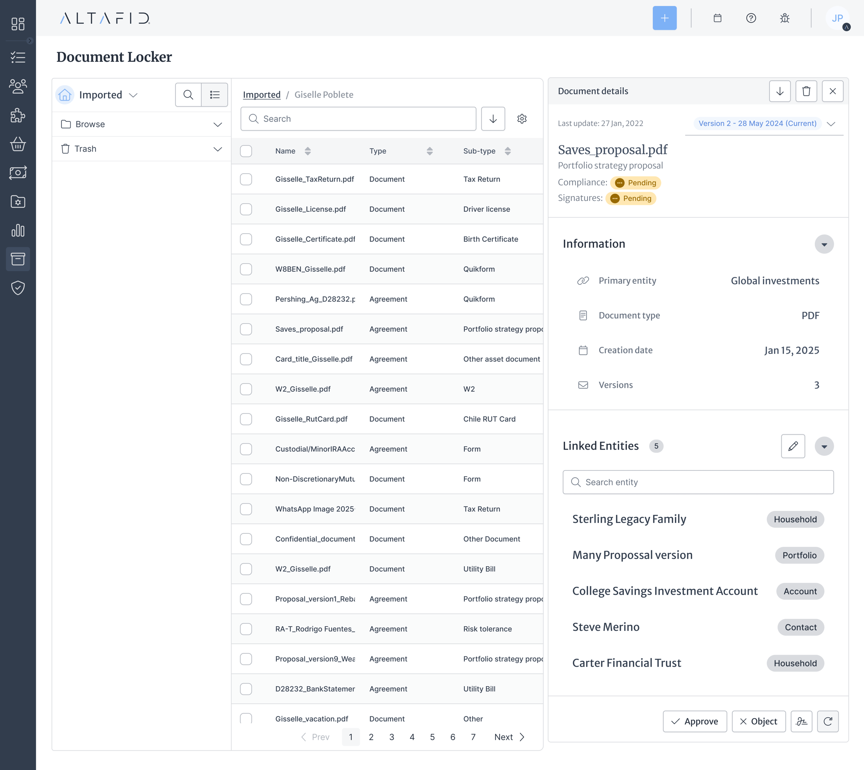Click the refresh icon button
Screen dimensions: 864x770
pyautogui.click(x=828, y=721)
